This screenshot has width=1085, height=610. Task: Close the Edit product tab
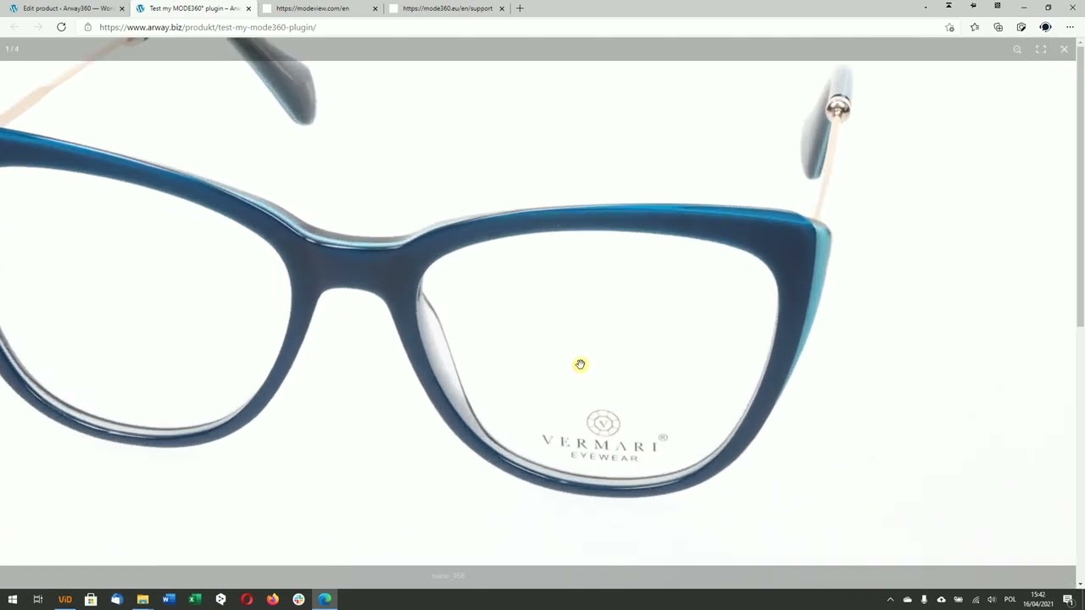[121, 8]
